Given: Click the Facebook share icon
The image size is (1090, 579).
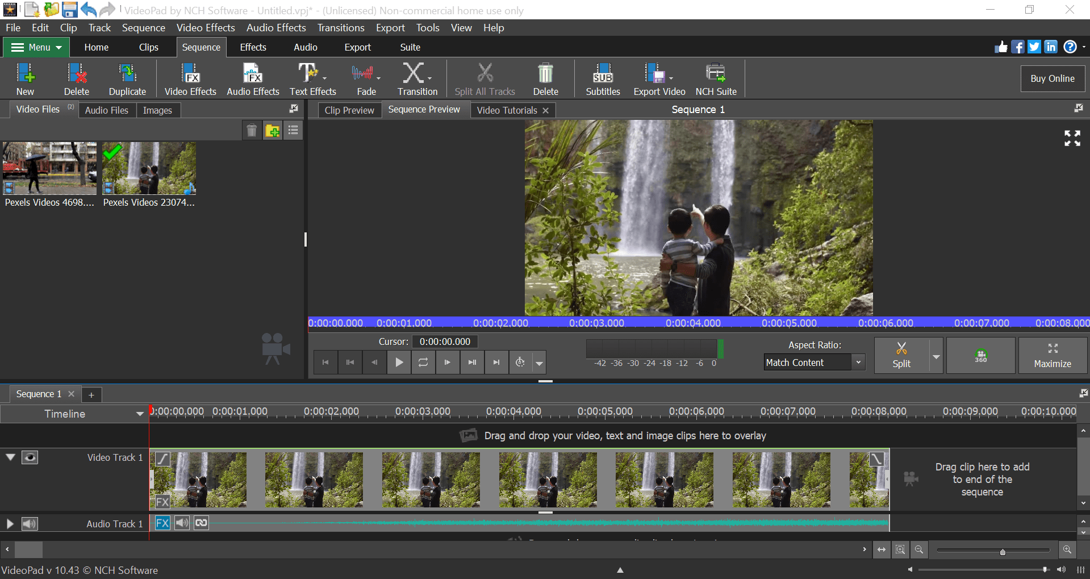Looking at the screenshot, I should pyautogui.click(x=1018, y=47).
